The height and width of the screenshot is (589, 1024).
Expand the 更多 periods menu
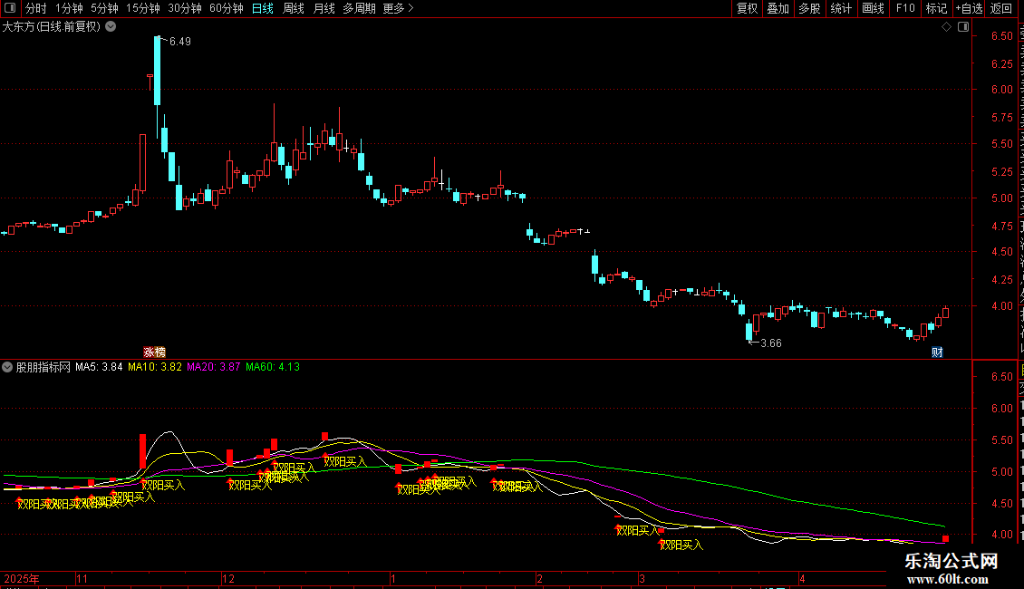coord(398,8)
